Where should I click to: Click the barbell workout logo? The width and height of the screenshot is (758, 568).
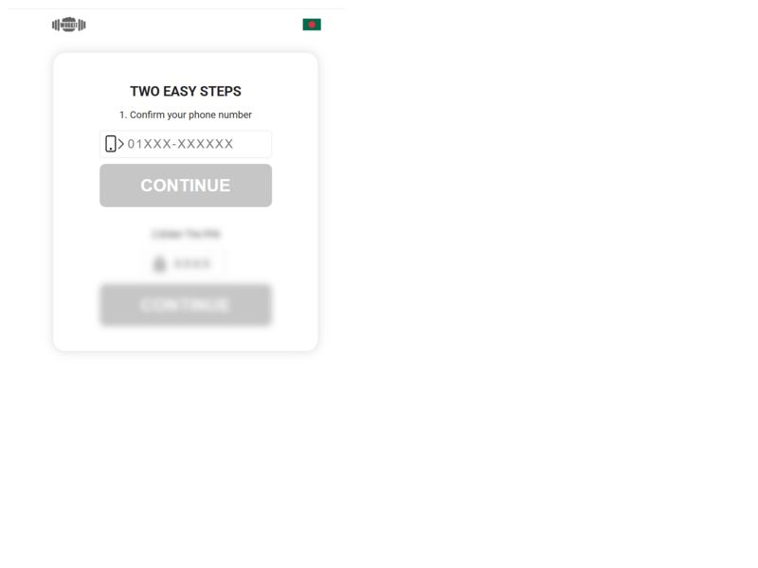[68, 25]
